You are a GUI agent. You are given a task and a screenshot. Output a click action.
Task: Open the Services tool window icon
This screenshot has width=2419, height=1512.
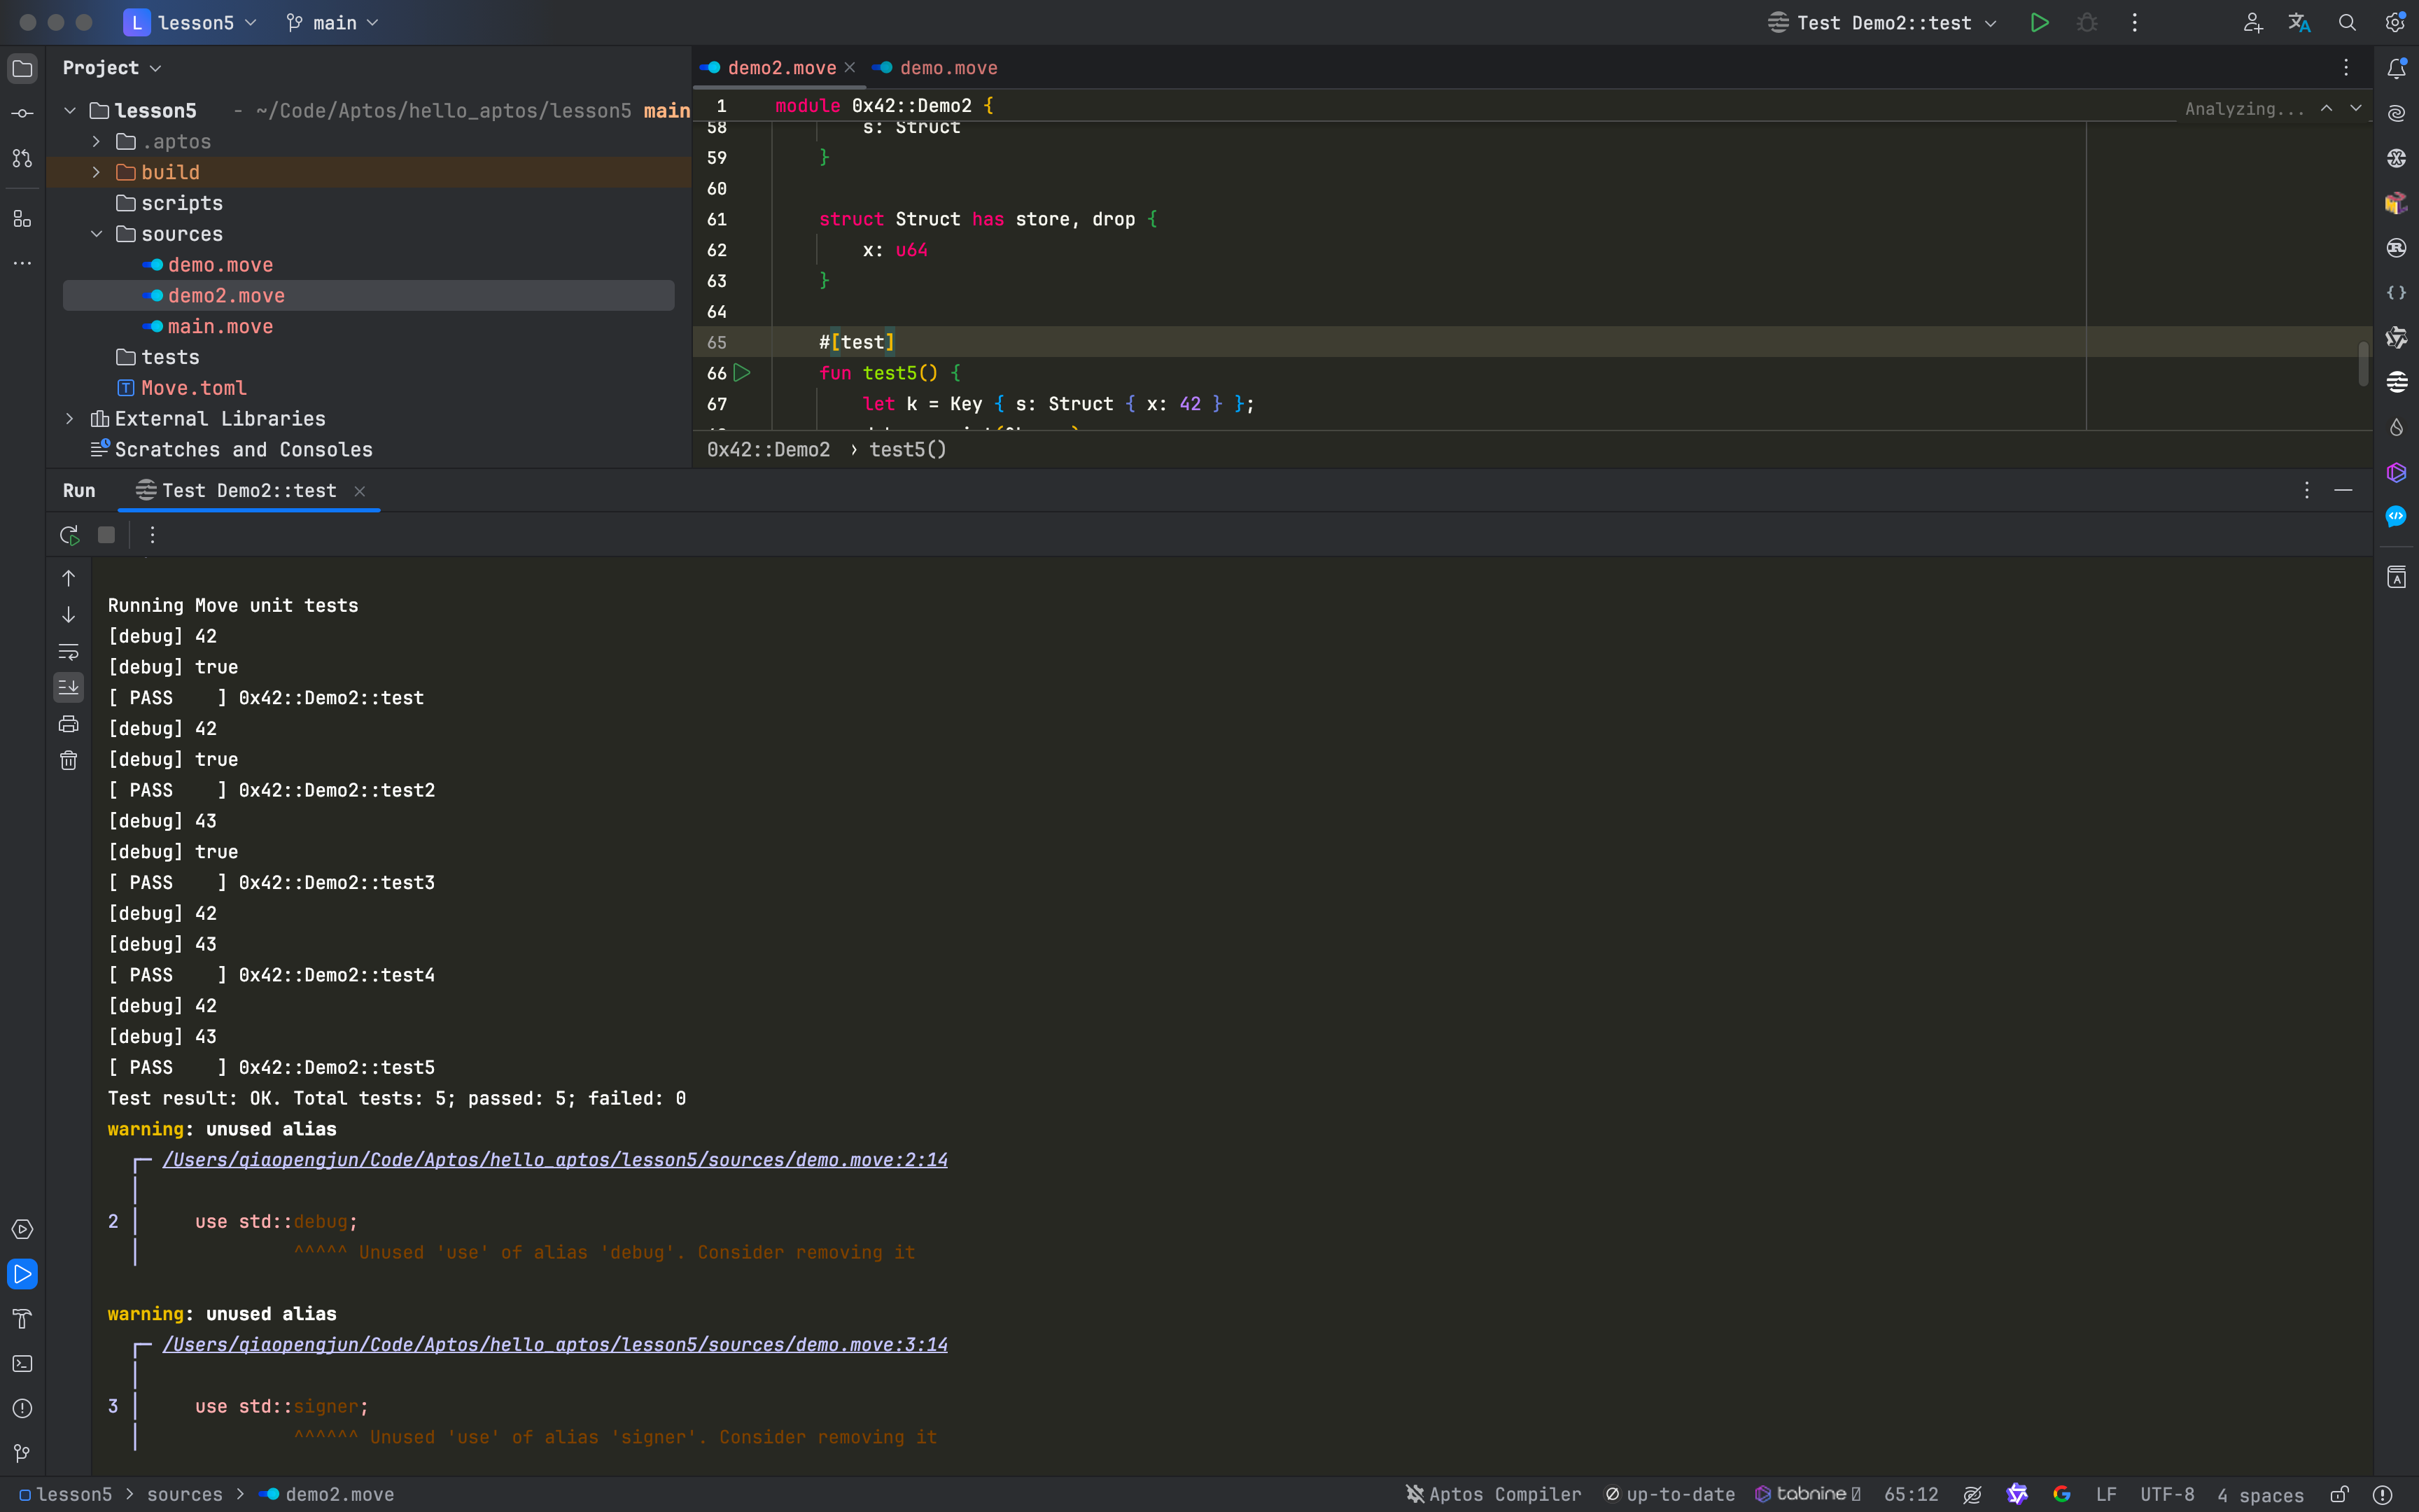(22, 1229)
